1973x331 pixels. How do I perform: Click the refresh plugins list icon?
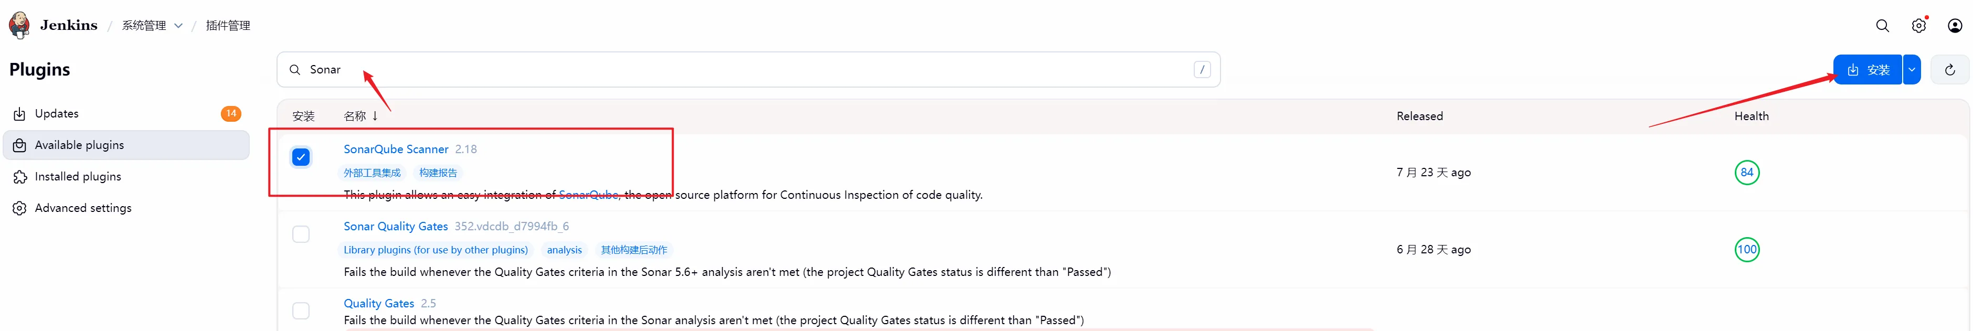[1950, 70]
